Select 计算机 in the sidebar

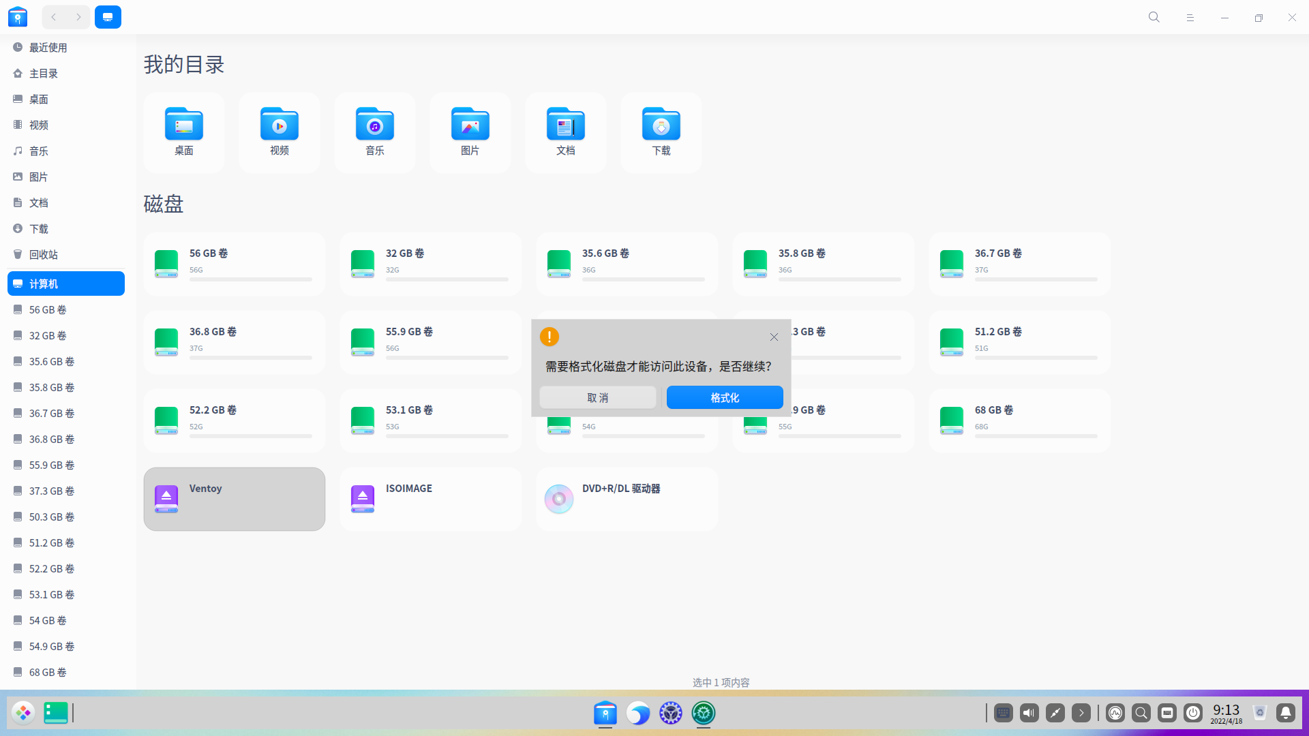pos(45,283)
